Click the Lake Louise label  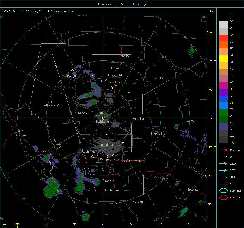coord(21,133)
